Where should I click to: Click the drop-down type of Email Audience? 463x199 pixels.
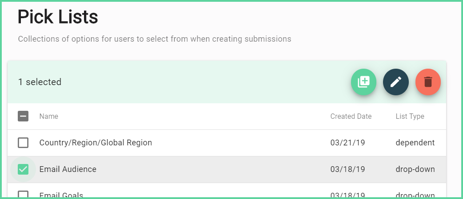pyautogui.click(x=415, y=169)
